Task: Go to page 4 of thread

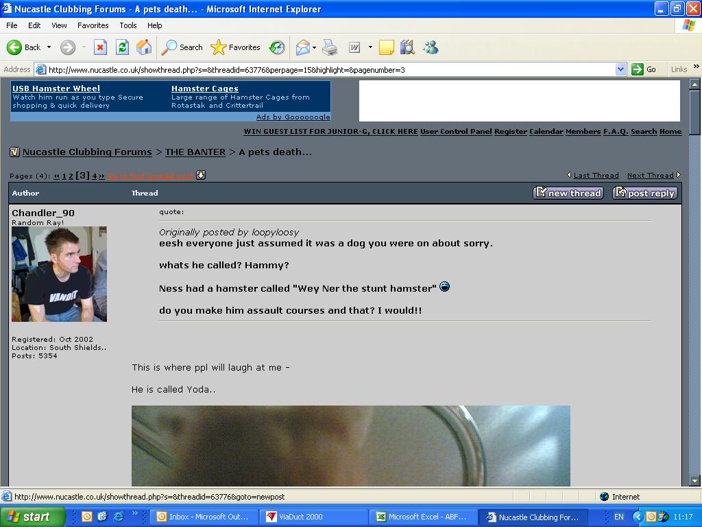Action: click(94, 176)
